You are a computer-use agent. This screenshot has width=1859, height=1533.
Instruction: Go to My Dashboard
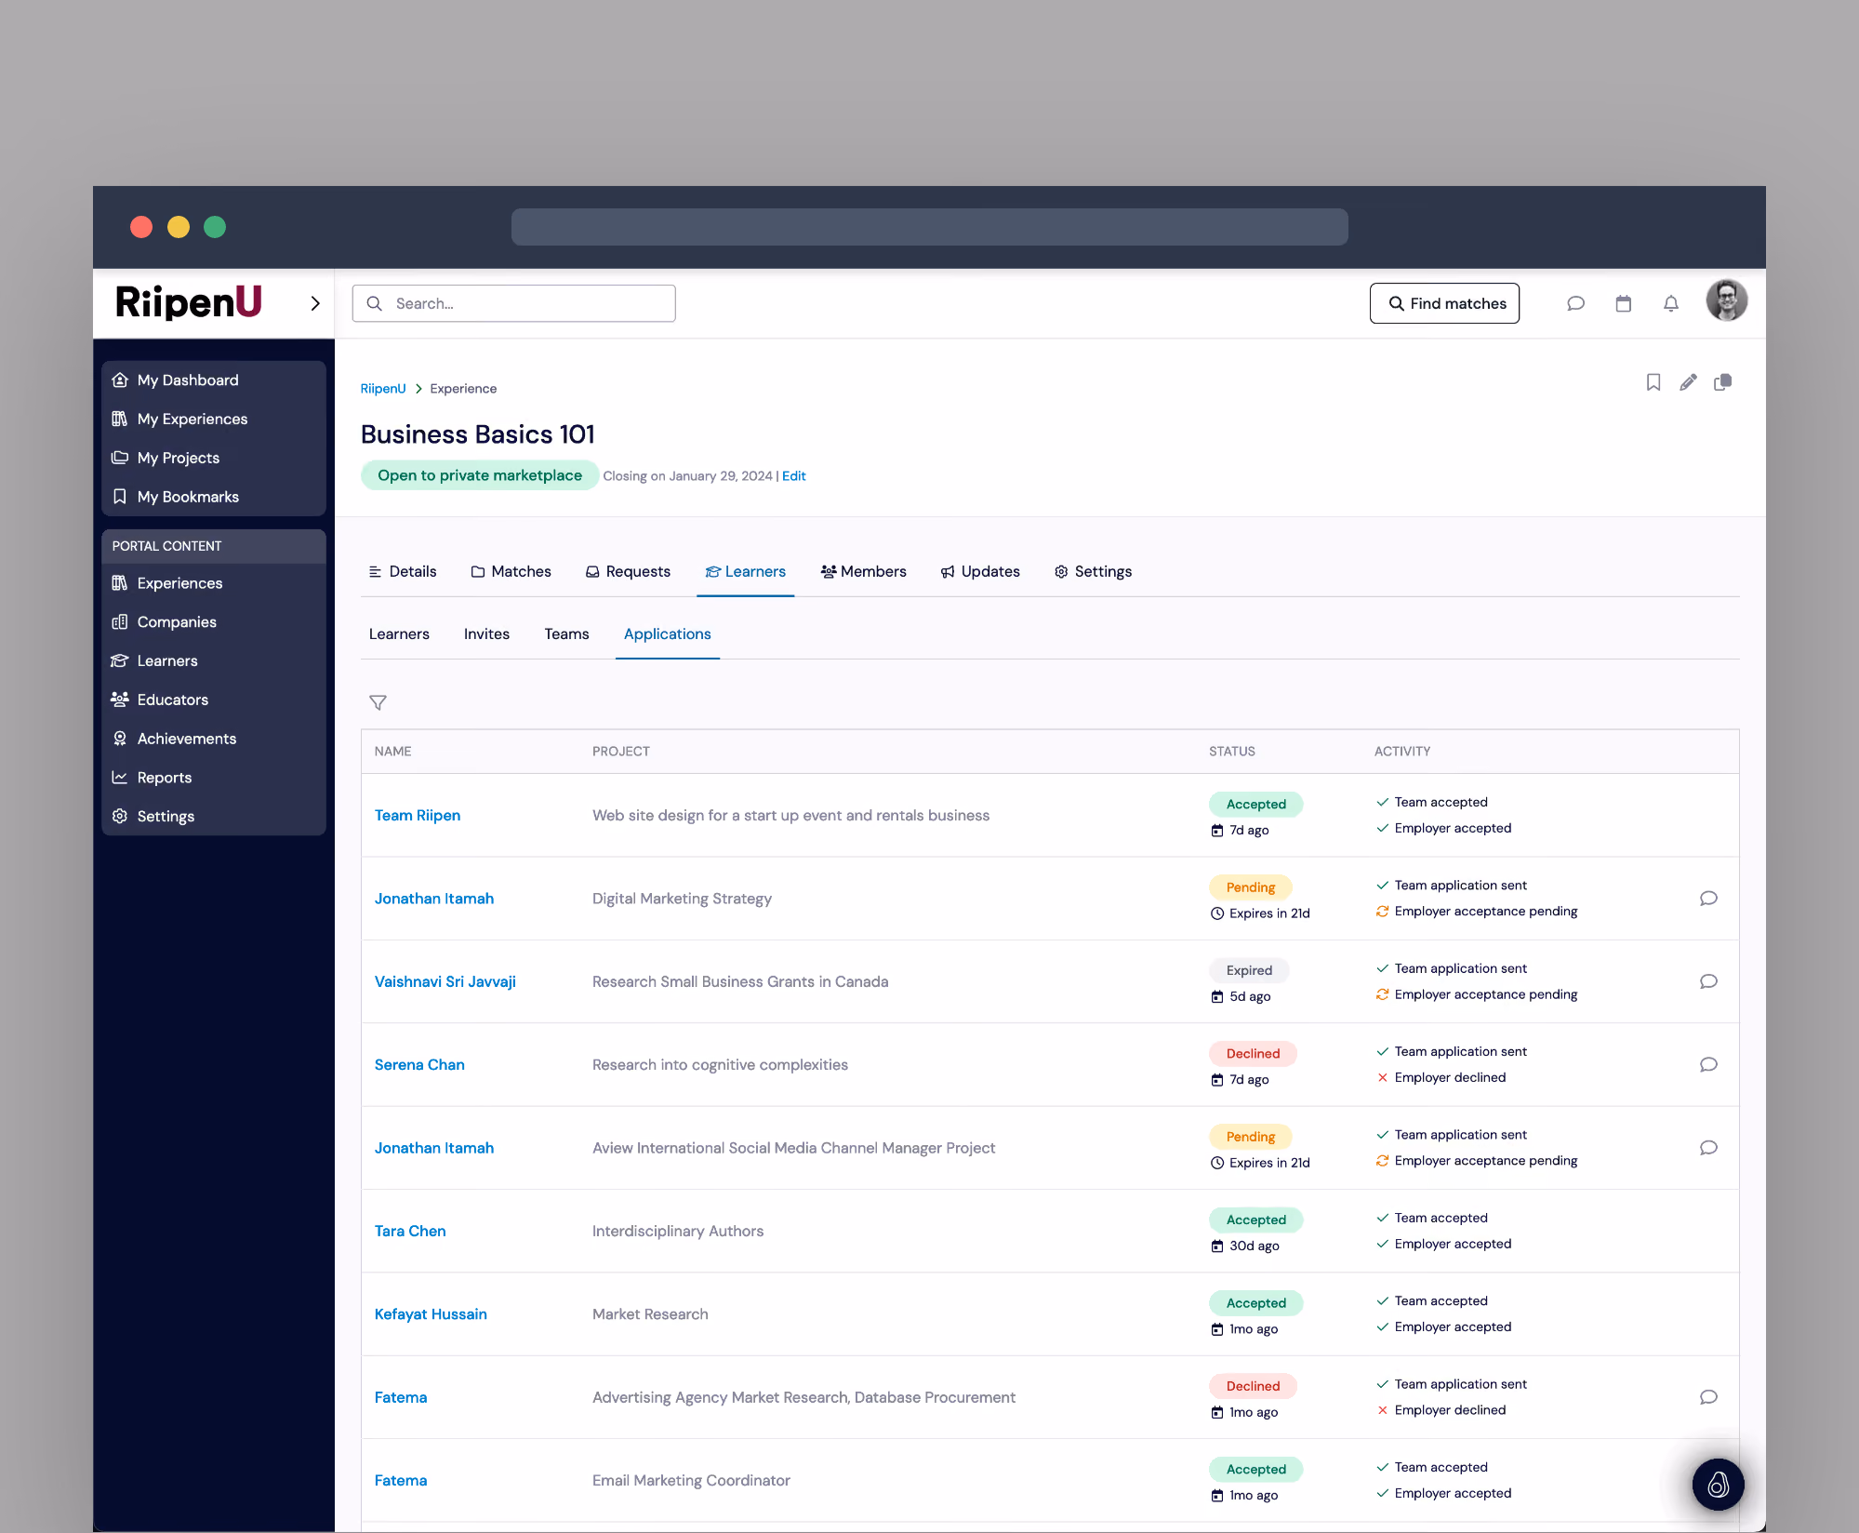tap(214, 380)
